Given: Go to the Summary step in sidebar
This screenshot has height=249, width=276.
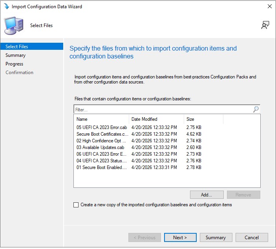Looking at the screenshot, I should (16, 55).
